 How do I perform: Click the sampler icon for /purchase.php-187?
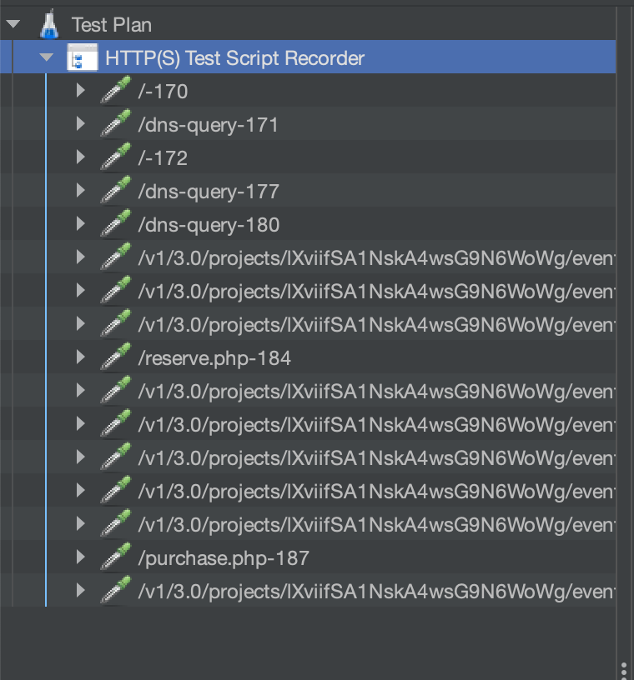tap(116, 557)
